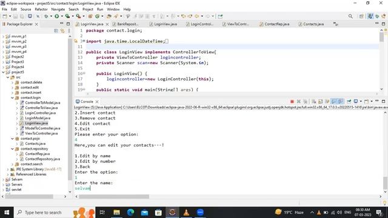Collapse All in Package Explorer
Image resolution: width=388 pixels, height=218 pixels.
click(56, 31)
